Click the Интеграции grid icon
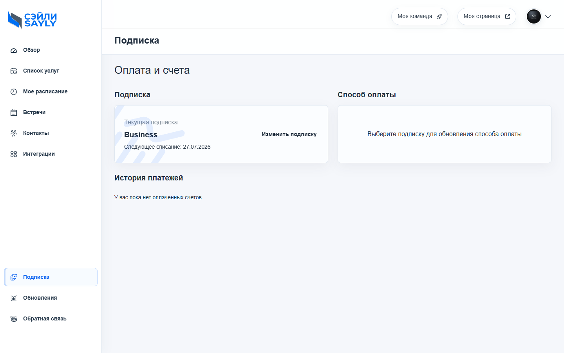The width and height of the screenshot is (564, 353). point(14,154)
